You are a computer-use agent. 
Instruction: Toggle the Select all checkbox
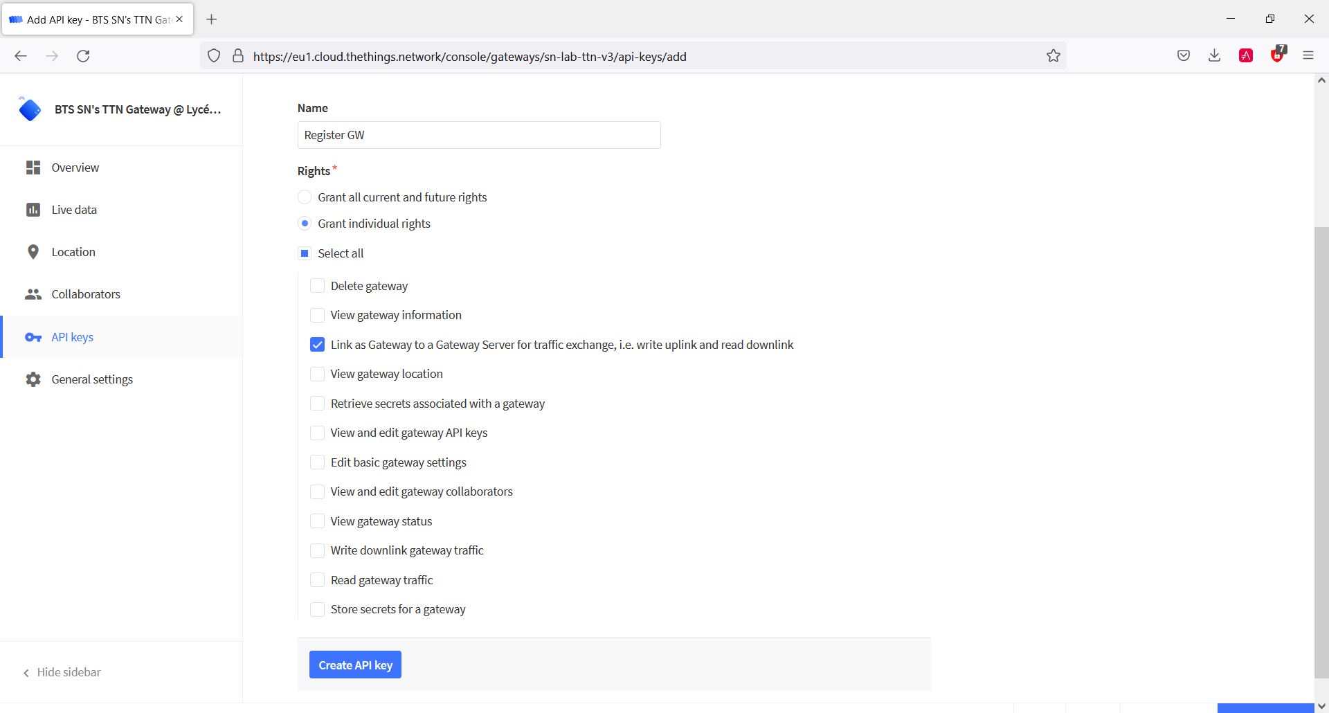[x=305, y=253]
